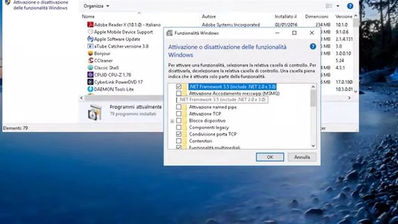The width and height of the screenshot is (398, 224).
Task: Select the Condivisione porta TCP label
Action: click(213, 134)
